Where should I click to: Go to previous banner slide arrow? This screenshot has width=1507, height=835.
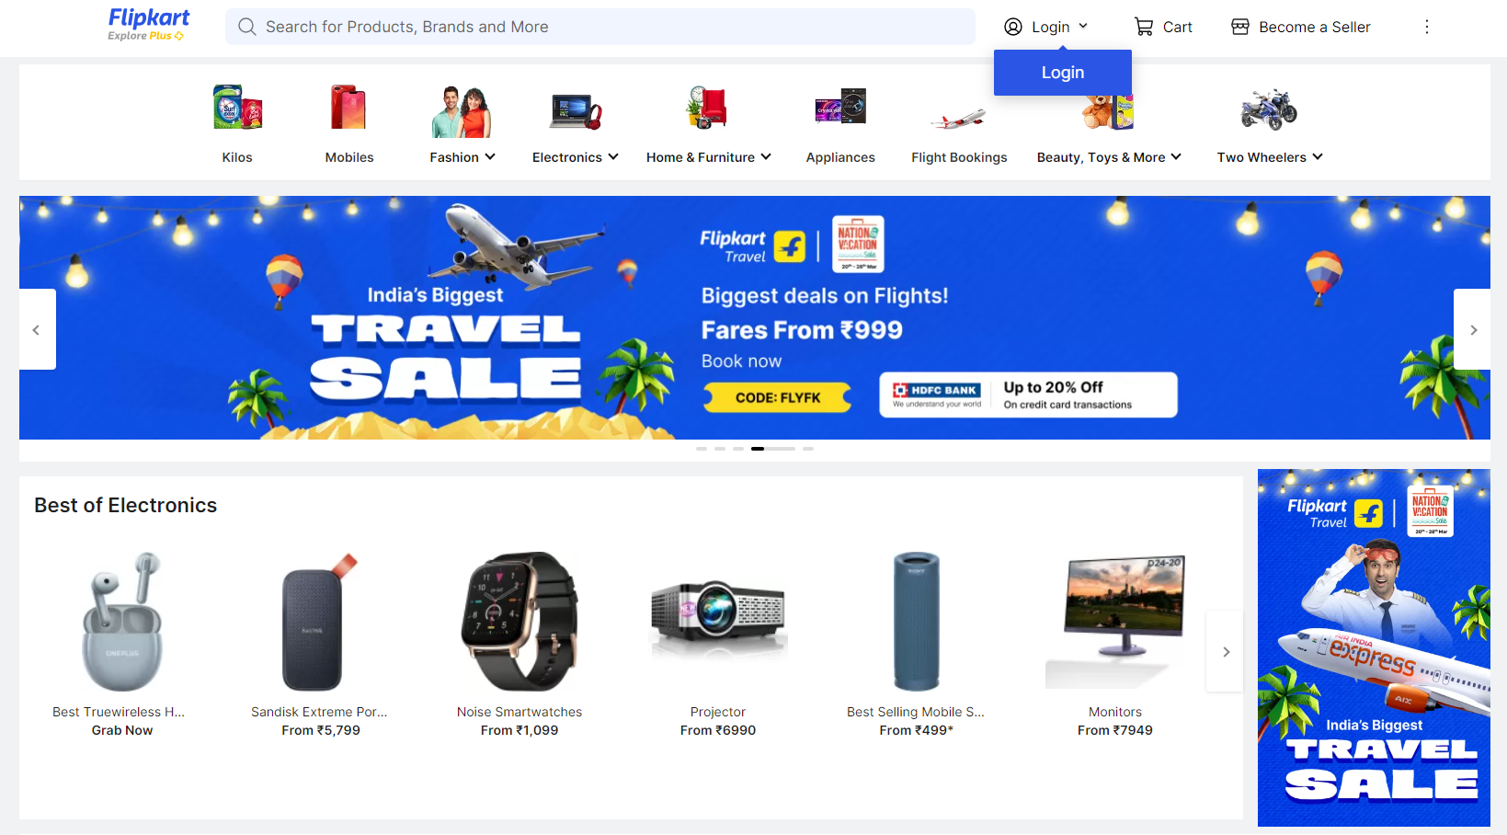tap(37, 329)
